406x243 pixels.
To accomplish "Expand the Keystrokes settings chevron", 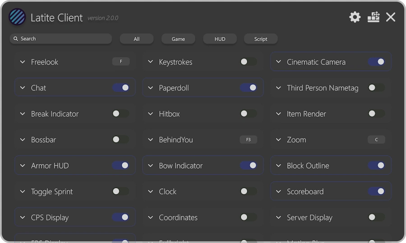I will (150, 62).
